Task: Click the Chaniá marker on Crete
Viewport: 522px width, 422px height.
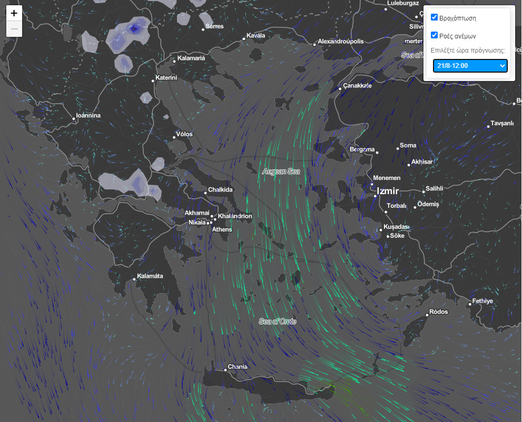Action: [x=225, y=370]
